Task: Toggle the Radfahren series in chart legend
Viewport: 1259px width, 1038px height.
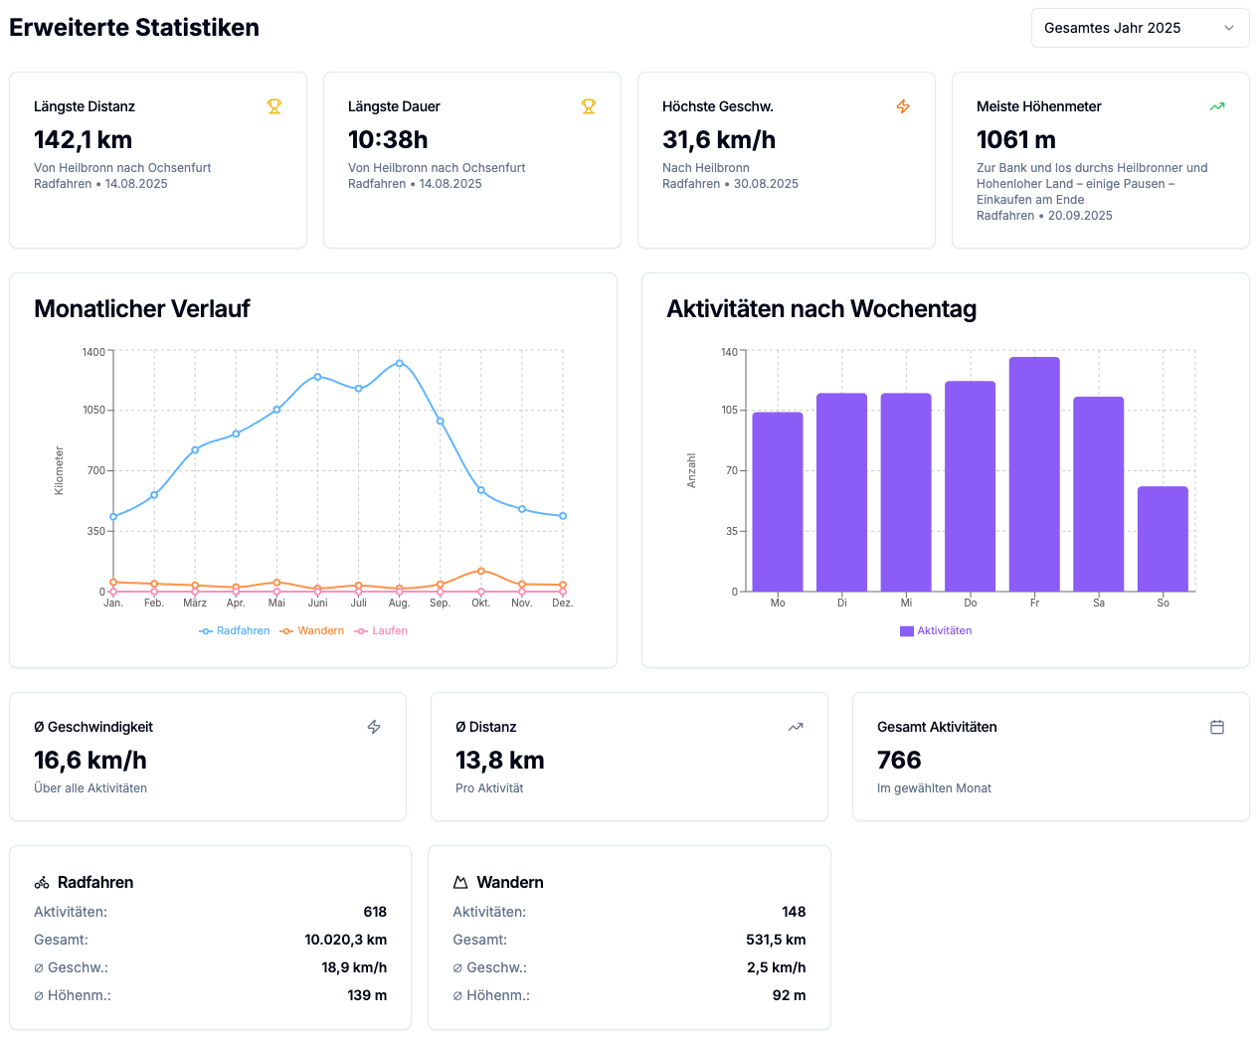Action: 235,630
